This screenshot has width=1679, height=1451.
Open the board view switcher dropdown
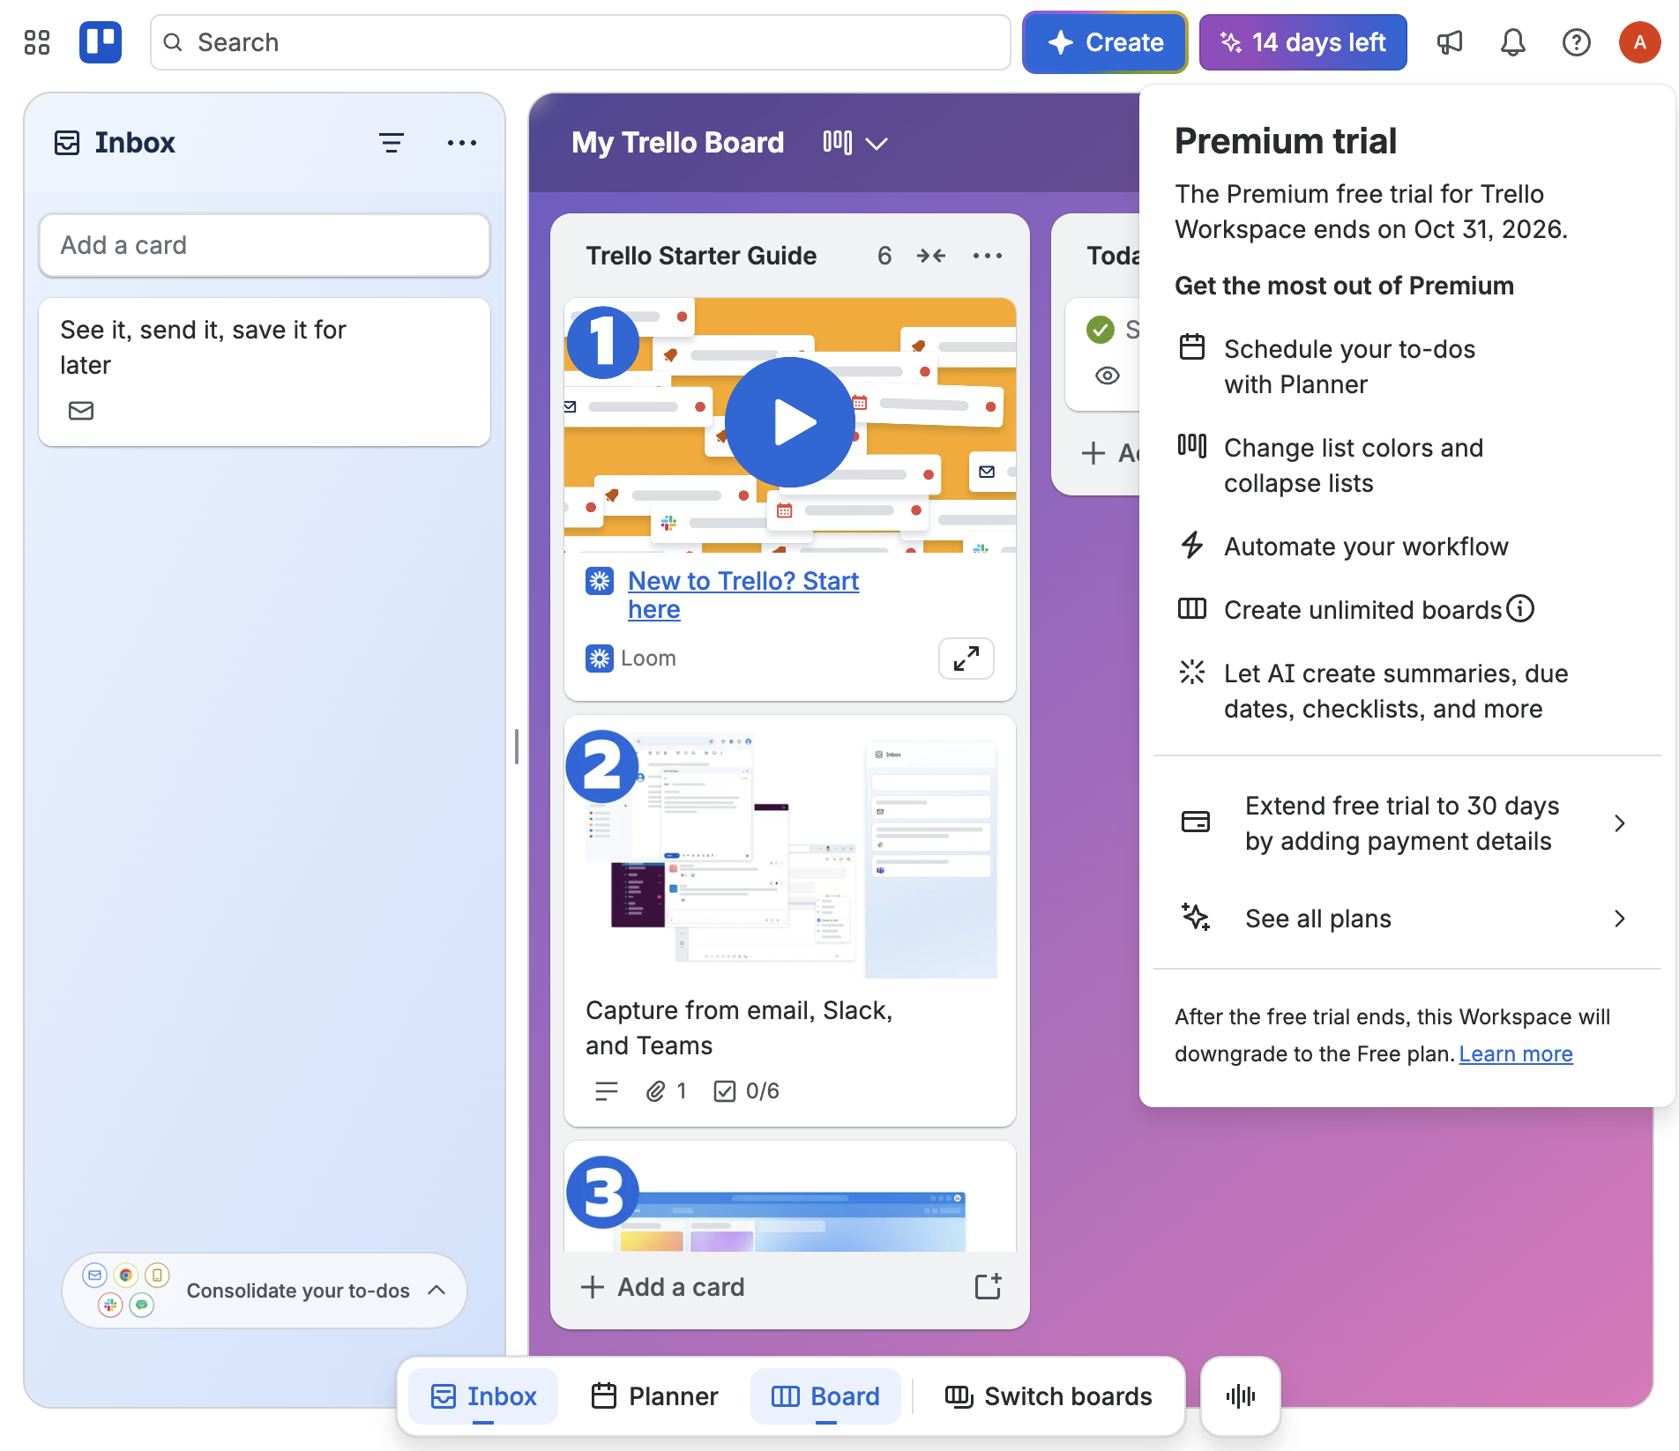(855, 143)
